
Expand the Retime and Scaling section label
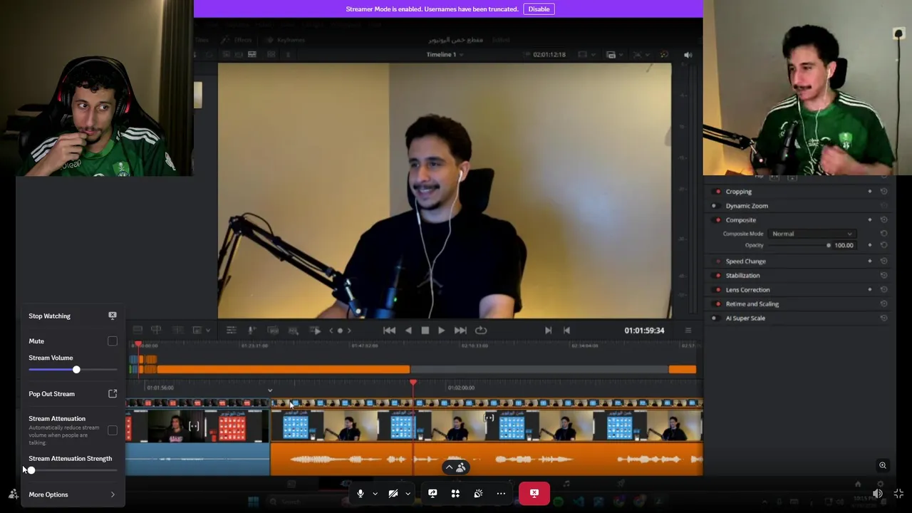(x=752, y=304)
